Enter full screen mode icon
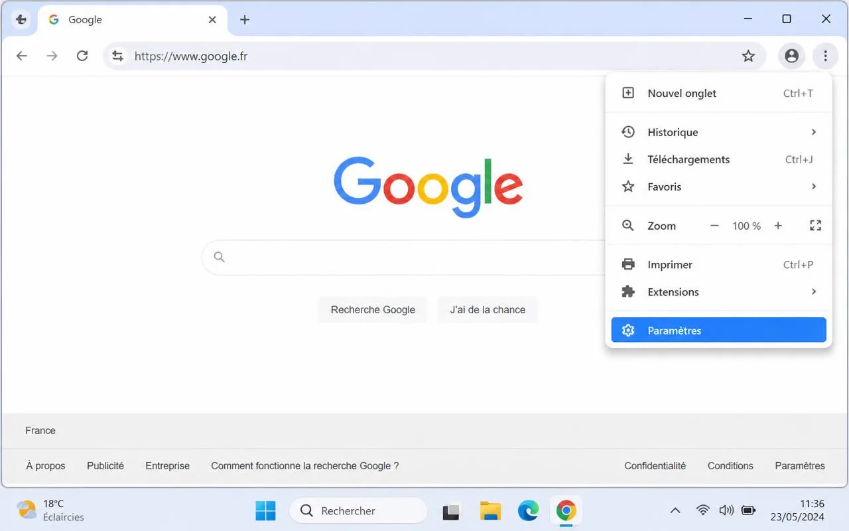 (816, 226)
